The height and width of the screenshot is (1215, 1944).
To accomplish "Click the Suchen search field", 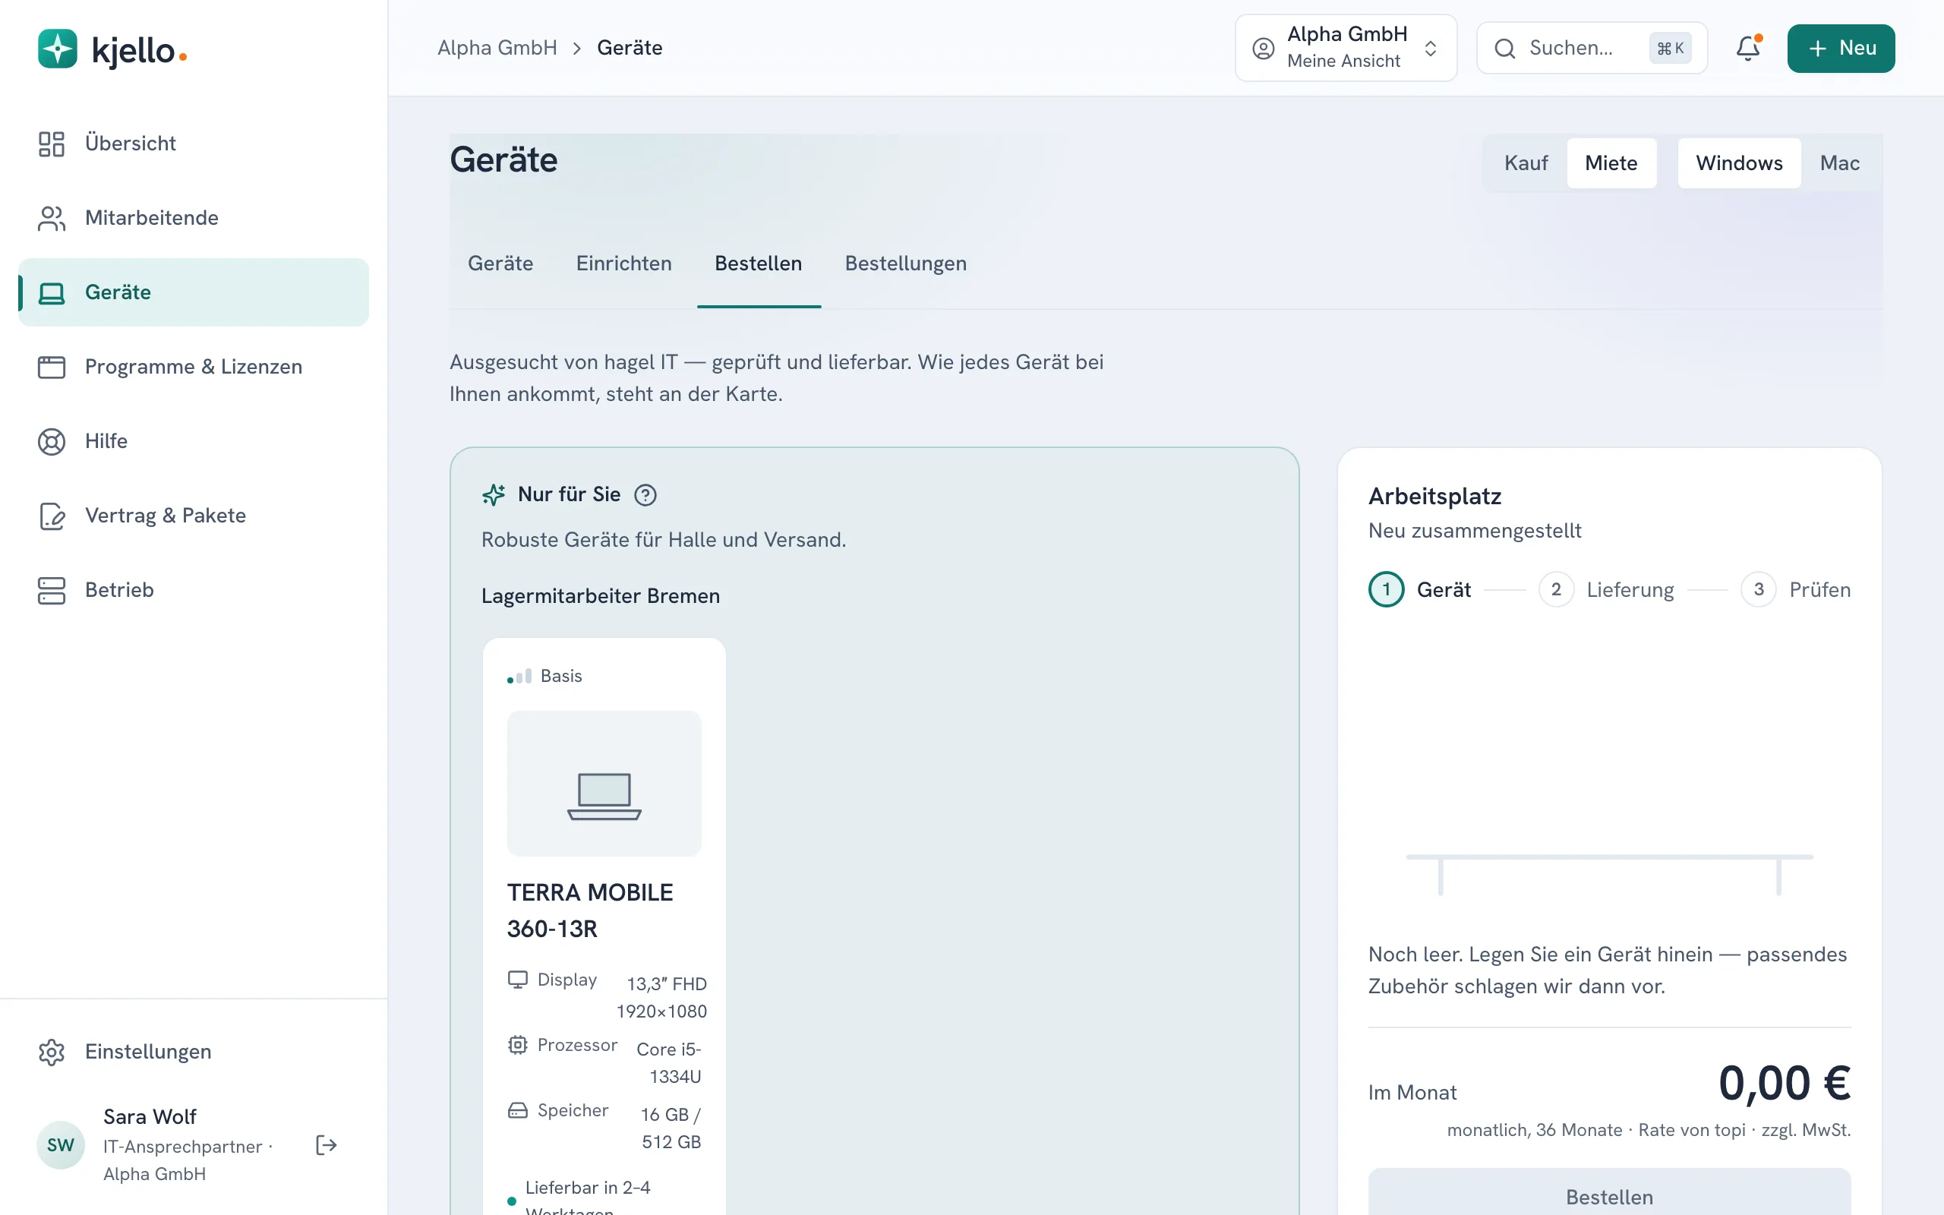I will click(x=1592, y=48).
